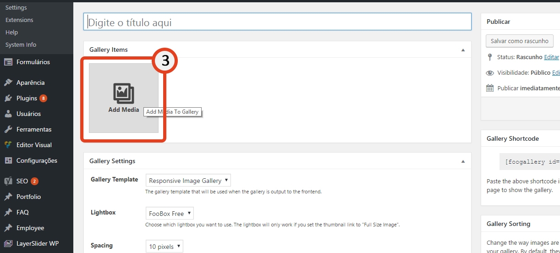Click the Publicar panel header
Image resolution: width=560 pixels, height=253 pixels.
pos(521,22)
